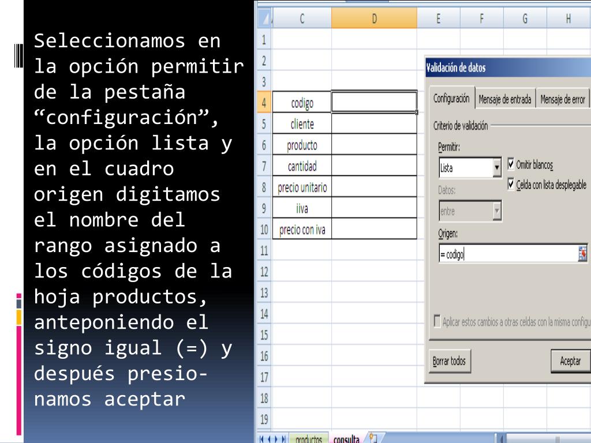Switch to the Mensaje de entrada tab

pyautogui.click(x=504, y=99)
